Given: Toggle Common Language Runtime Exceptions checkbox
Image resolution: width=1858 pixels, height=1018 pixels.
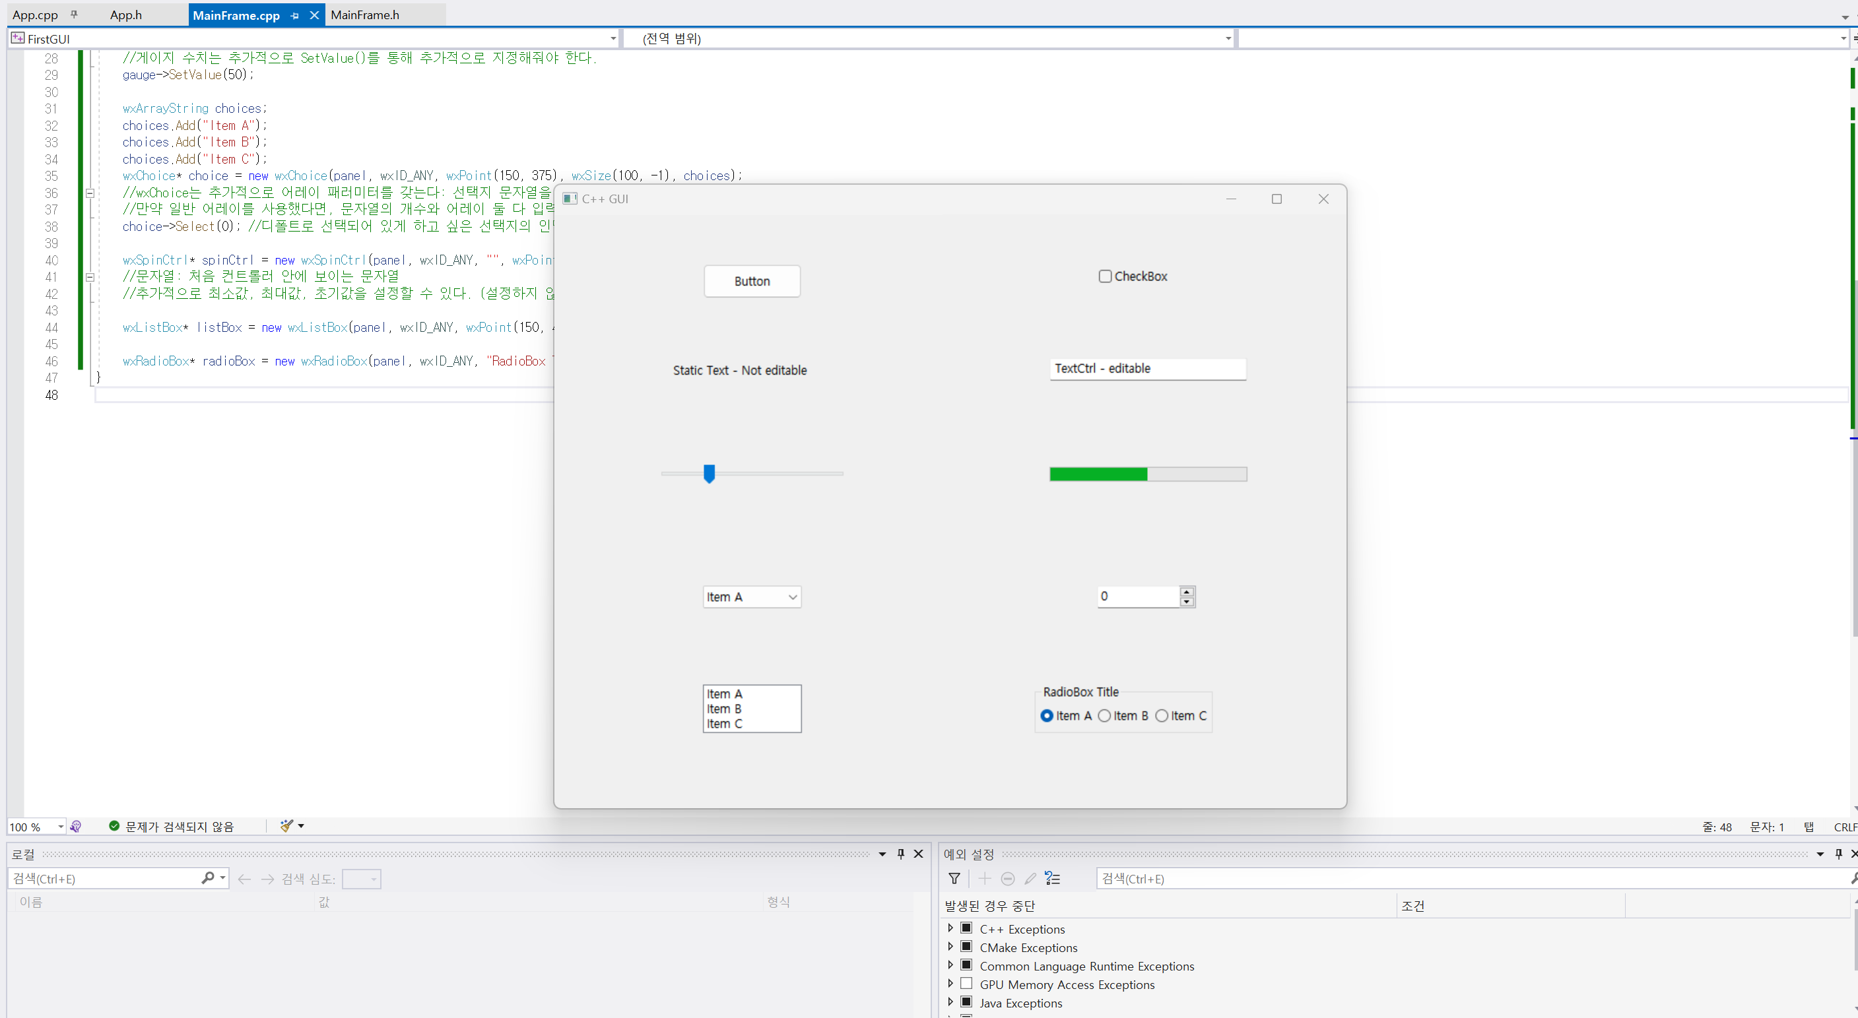Looking at the screenshot, I should 966,965.
